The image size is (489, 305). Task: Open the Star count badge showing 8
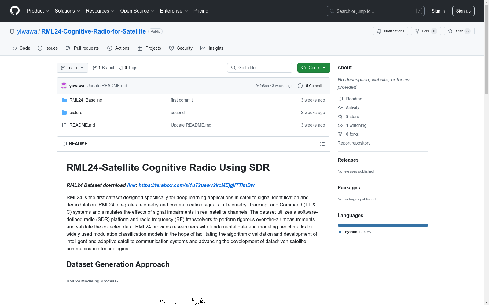click(467, 31)
